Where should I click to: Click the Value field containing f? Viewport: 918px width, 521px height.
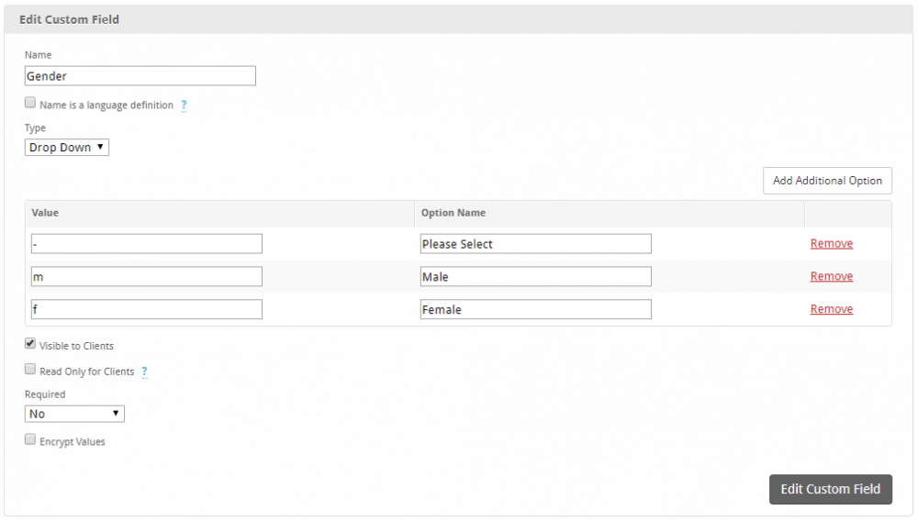[146, 309]
